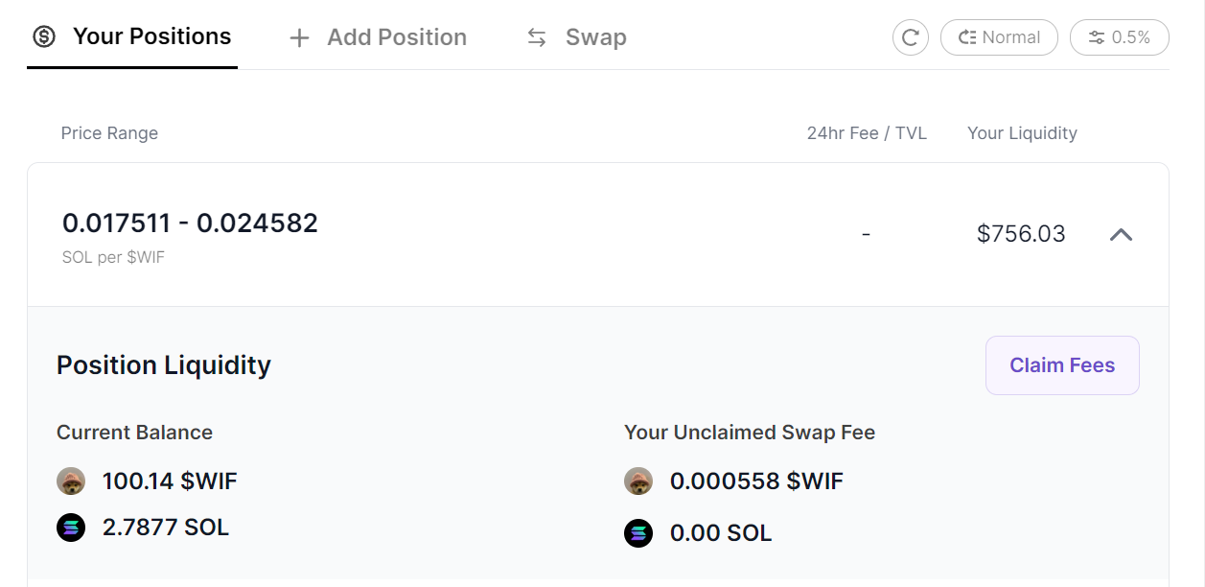This screenshot has height=587, width=1205.
Task: Click the plus icon next to Add Position
Action: click(300, 38)
